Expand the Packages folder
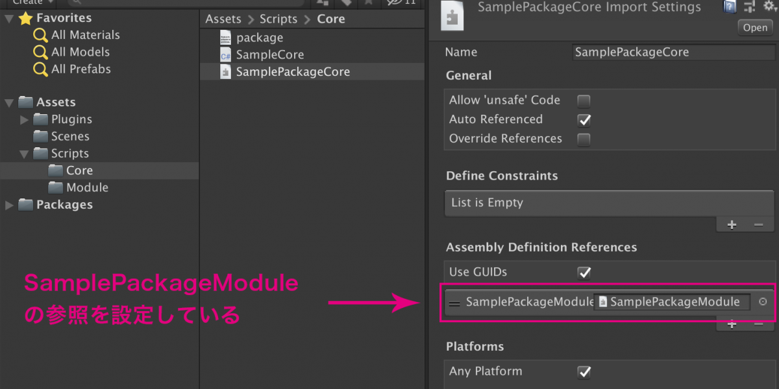The width and height of the screenshot is (779, 389). (x=9, y=205)
